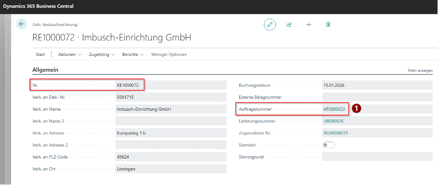The height and width of the screenshot is (185, 438).
Task: Click the Geb. Verkaufsrechnung breadcrumb text
Action: point(55,25)
